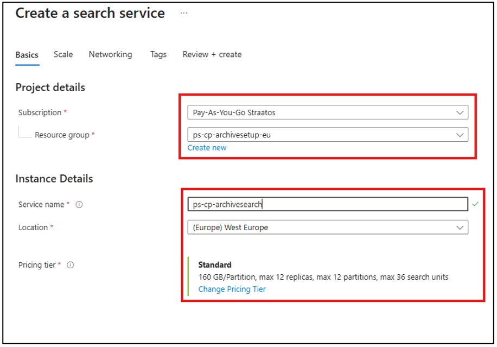Click the Create new resource group link

coord(207,148)
